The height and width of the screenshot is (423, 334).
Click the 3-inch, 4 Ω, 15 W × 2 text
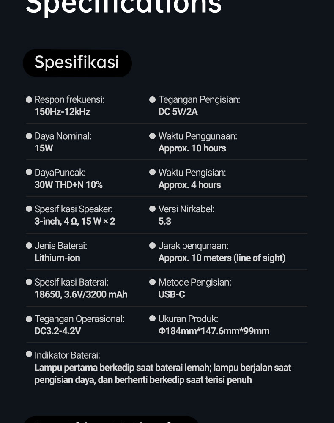75,222
